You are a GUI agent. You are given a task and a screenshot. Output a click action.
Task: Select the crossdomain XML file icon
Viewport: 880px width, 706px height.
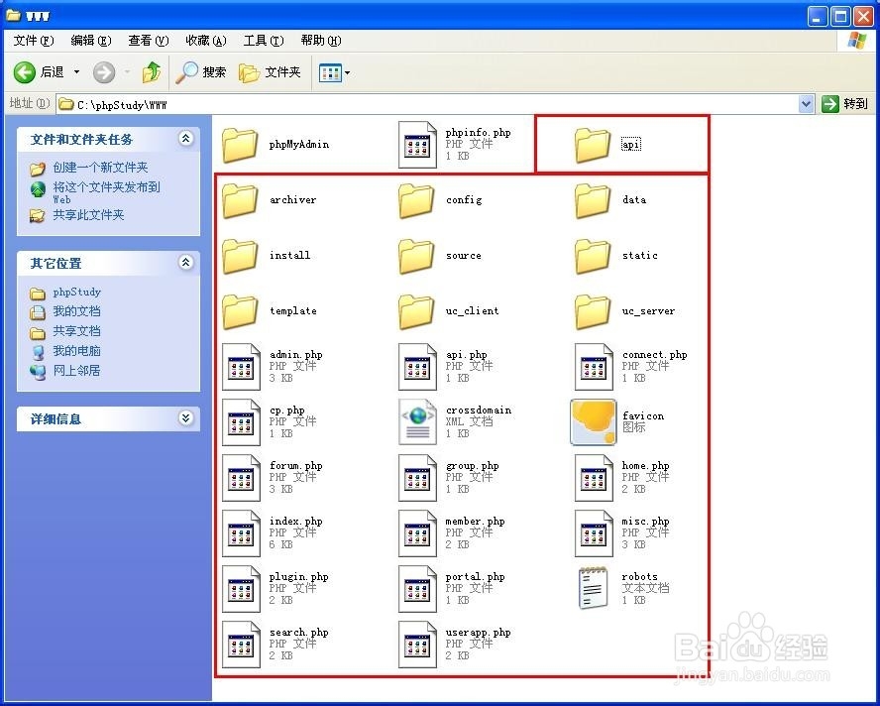(417, 422)
